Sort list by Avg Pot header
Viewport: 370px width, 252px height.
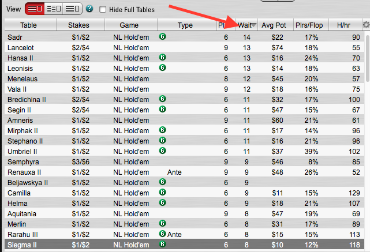click(273, 25)
